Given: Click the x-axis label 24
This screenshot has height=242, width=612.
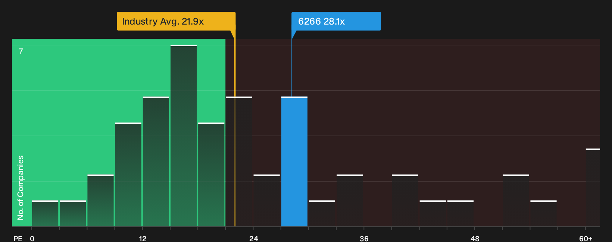Looking at the screenshot, I should [x=254, y=238].
